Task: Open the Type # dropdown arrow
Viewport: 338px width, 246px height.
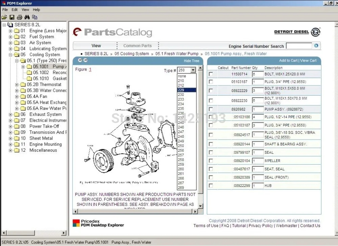Action: click(x=193, y=70)
